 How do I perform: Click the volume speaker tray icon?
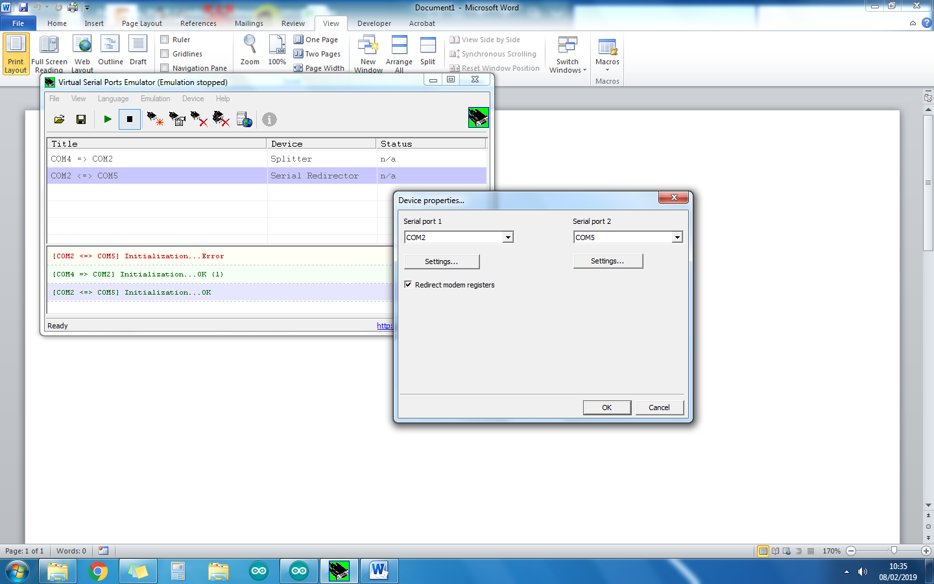(x=863, y=572)
